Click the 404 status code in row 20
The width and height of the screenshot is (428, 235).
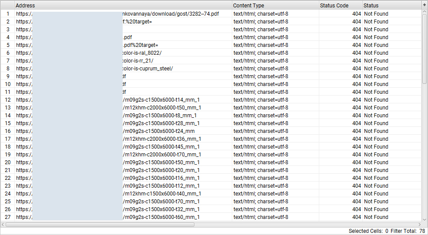(356, 162)
